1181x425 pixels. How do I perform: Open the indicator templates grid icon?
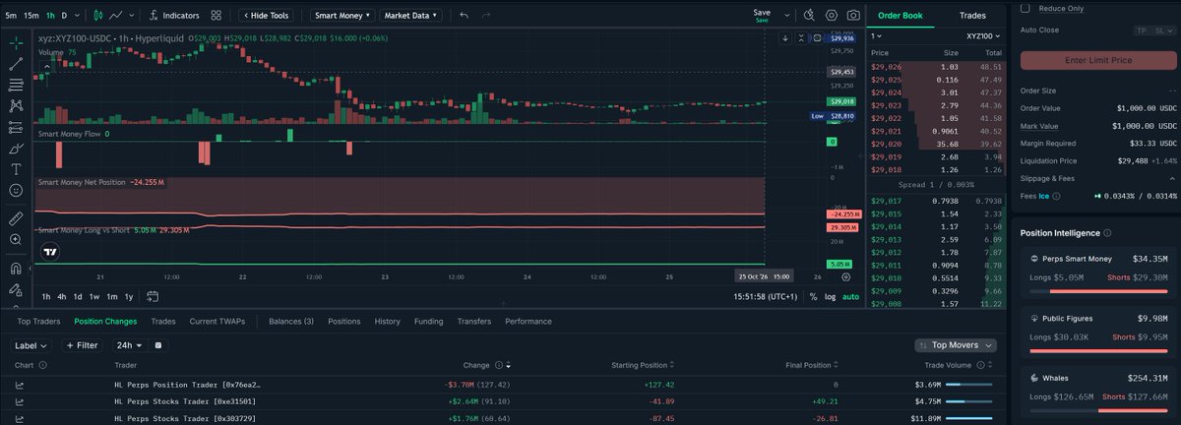pyautogui.click(x=217, y=16)
